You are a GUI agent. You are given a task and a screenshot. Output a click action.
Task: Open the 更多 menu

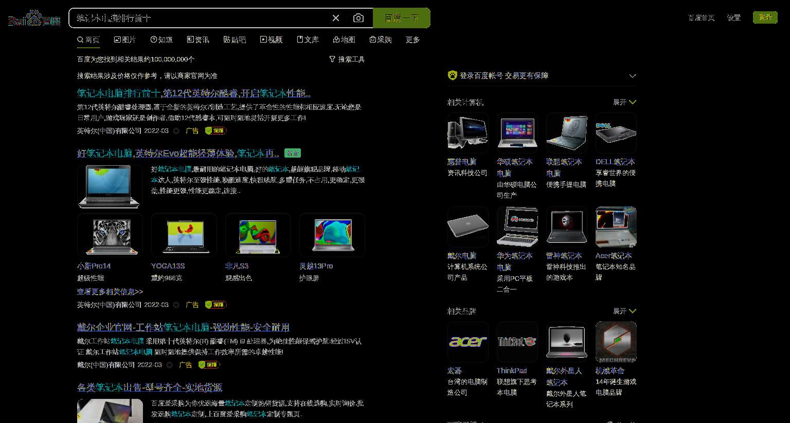point(412,40)
